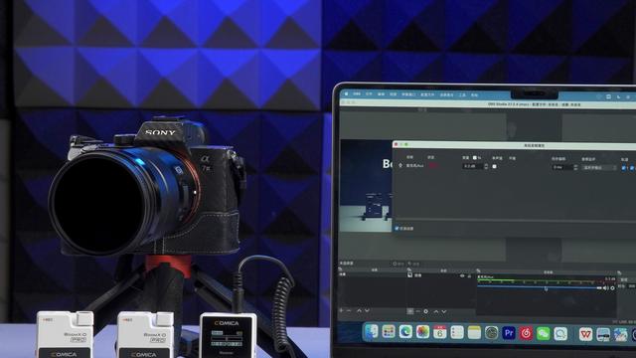Image resolution: width=636 pixels, height=358 pixels.
Task: Toggle the active sources only checkbox
Action: (x=397, y=229)
